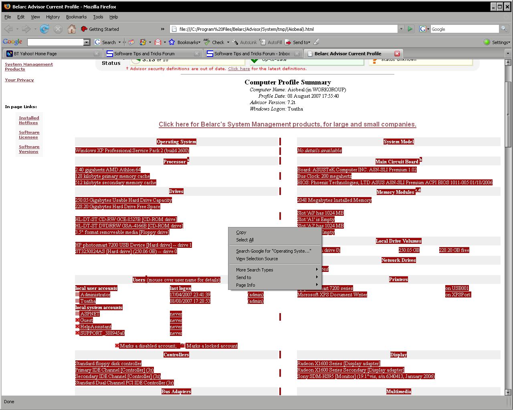
Task: Click the AutoFill toolbar item
Action: 271,42
